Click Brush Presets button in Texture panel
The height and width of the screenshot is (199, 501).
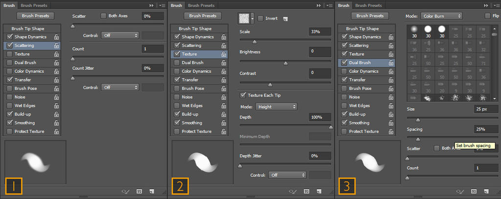(203, 16)
